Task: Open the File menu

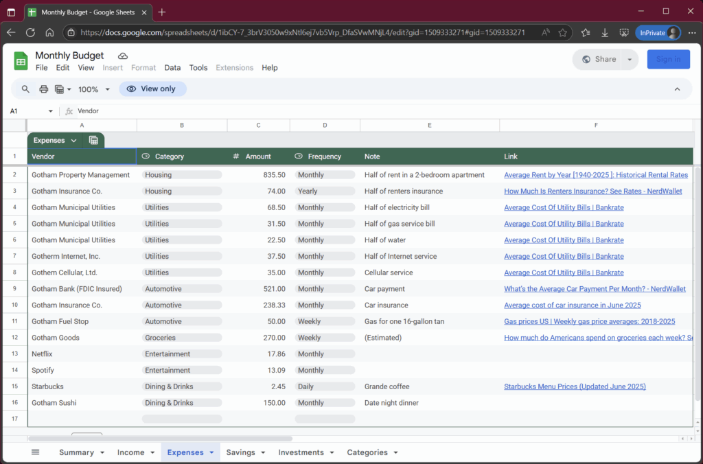Action: 42,68
